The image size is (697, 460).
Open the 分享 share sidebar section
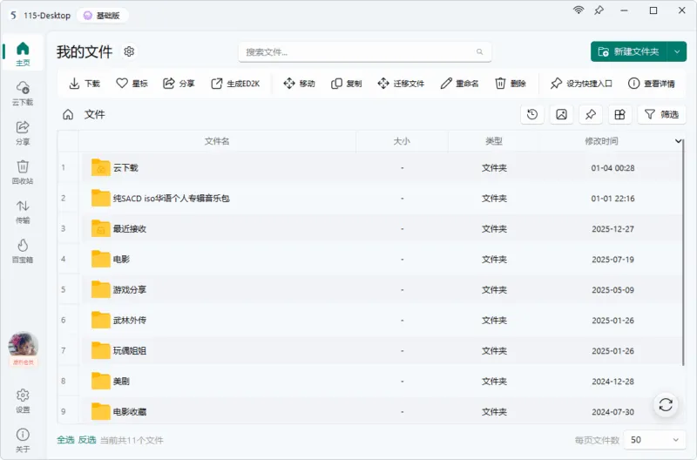point(23,132)
